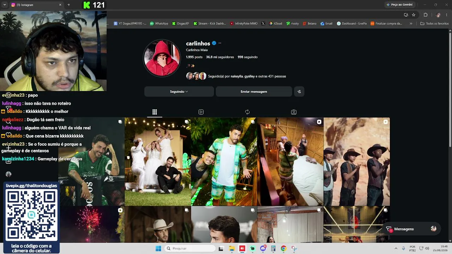
Task: Open the three cowboys post
Action: [357, 162]
